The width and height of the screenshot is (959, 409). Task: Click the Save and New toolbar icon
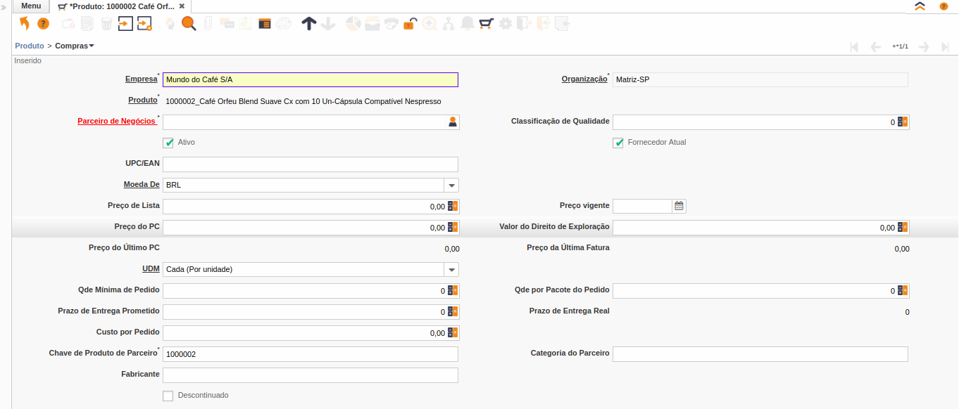click(x=144, y=23)
